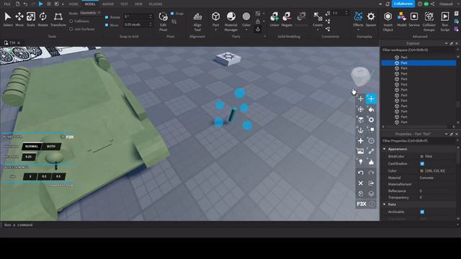Select the F3X Weld link tool
This screenshot has height=259, width=461.
click(x=371, y=151)
